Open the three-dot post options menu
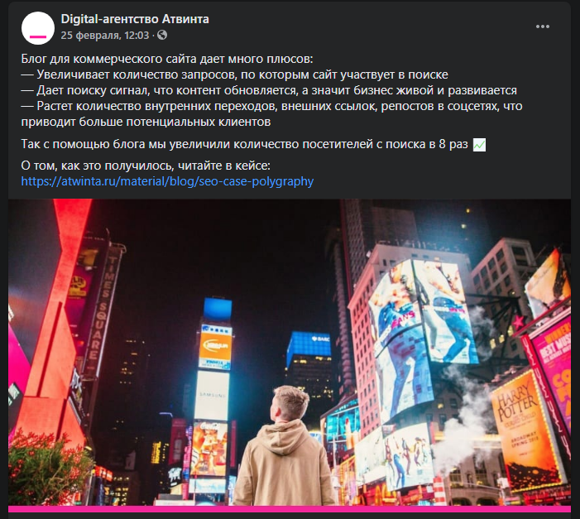 542,26
